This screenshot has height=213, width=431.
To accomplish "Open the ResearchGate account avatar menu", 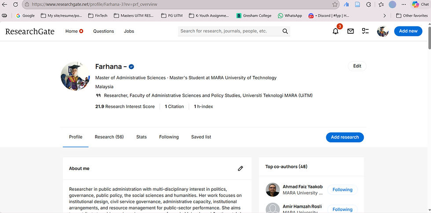I will click(383, 31).
